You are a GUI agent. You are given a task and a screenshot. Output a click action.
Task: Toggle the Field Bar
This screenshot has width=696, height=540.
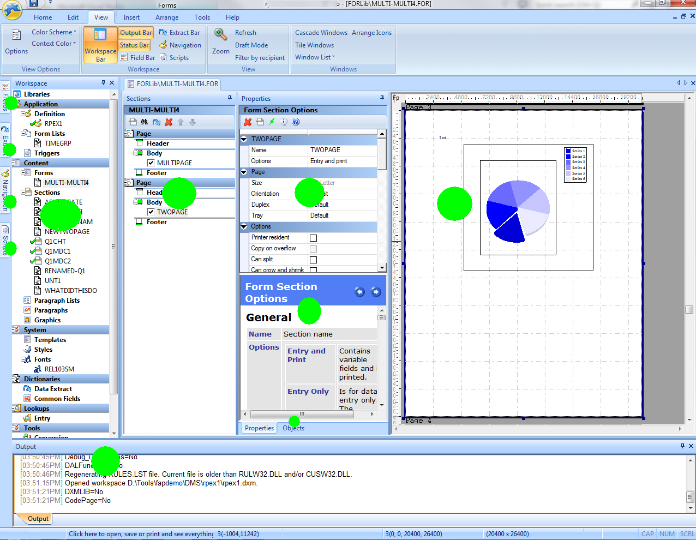(x=137, y=58)
